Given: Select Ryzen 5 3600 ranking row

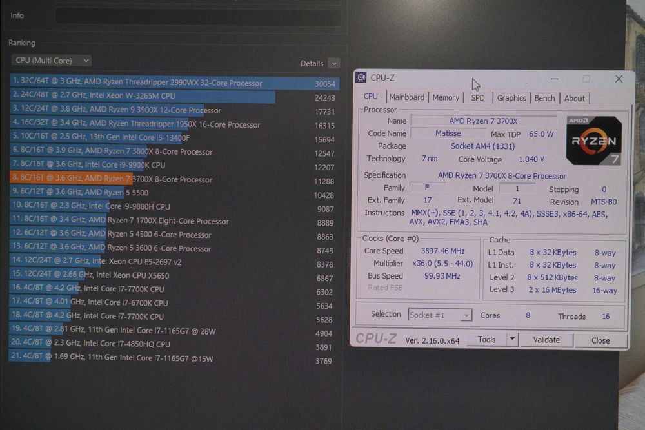Looking at the screenshot, I should pos(174,248).
